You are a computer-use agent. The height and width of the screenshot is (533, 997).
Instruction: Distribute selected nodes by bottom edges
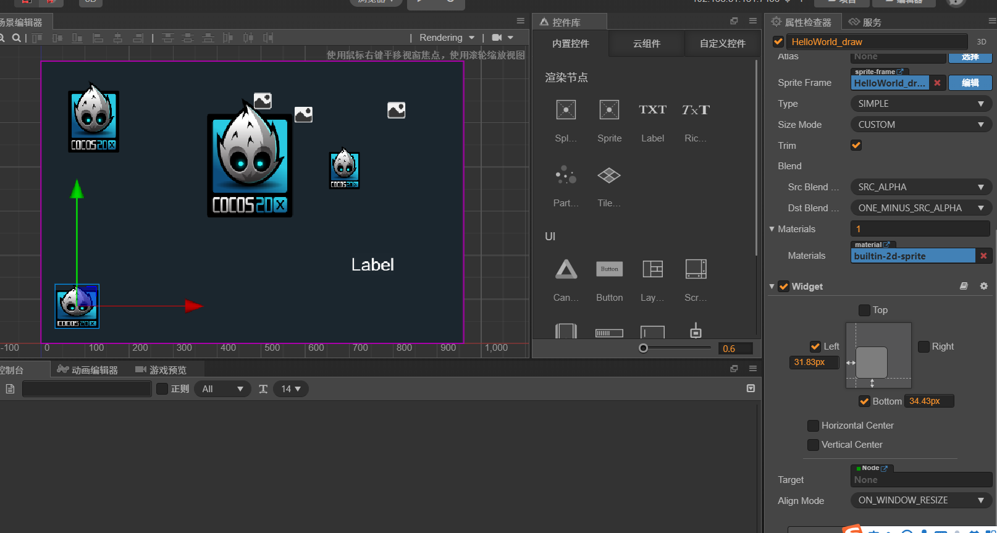[208, 38]
